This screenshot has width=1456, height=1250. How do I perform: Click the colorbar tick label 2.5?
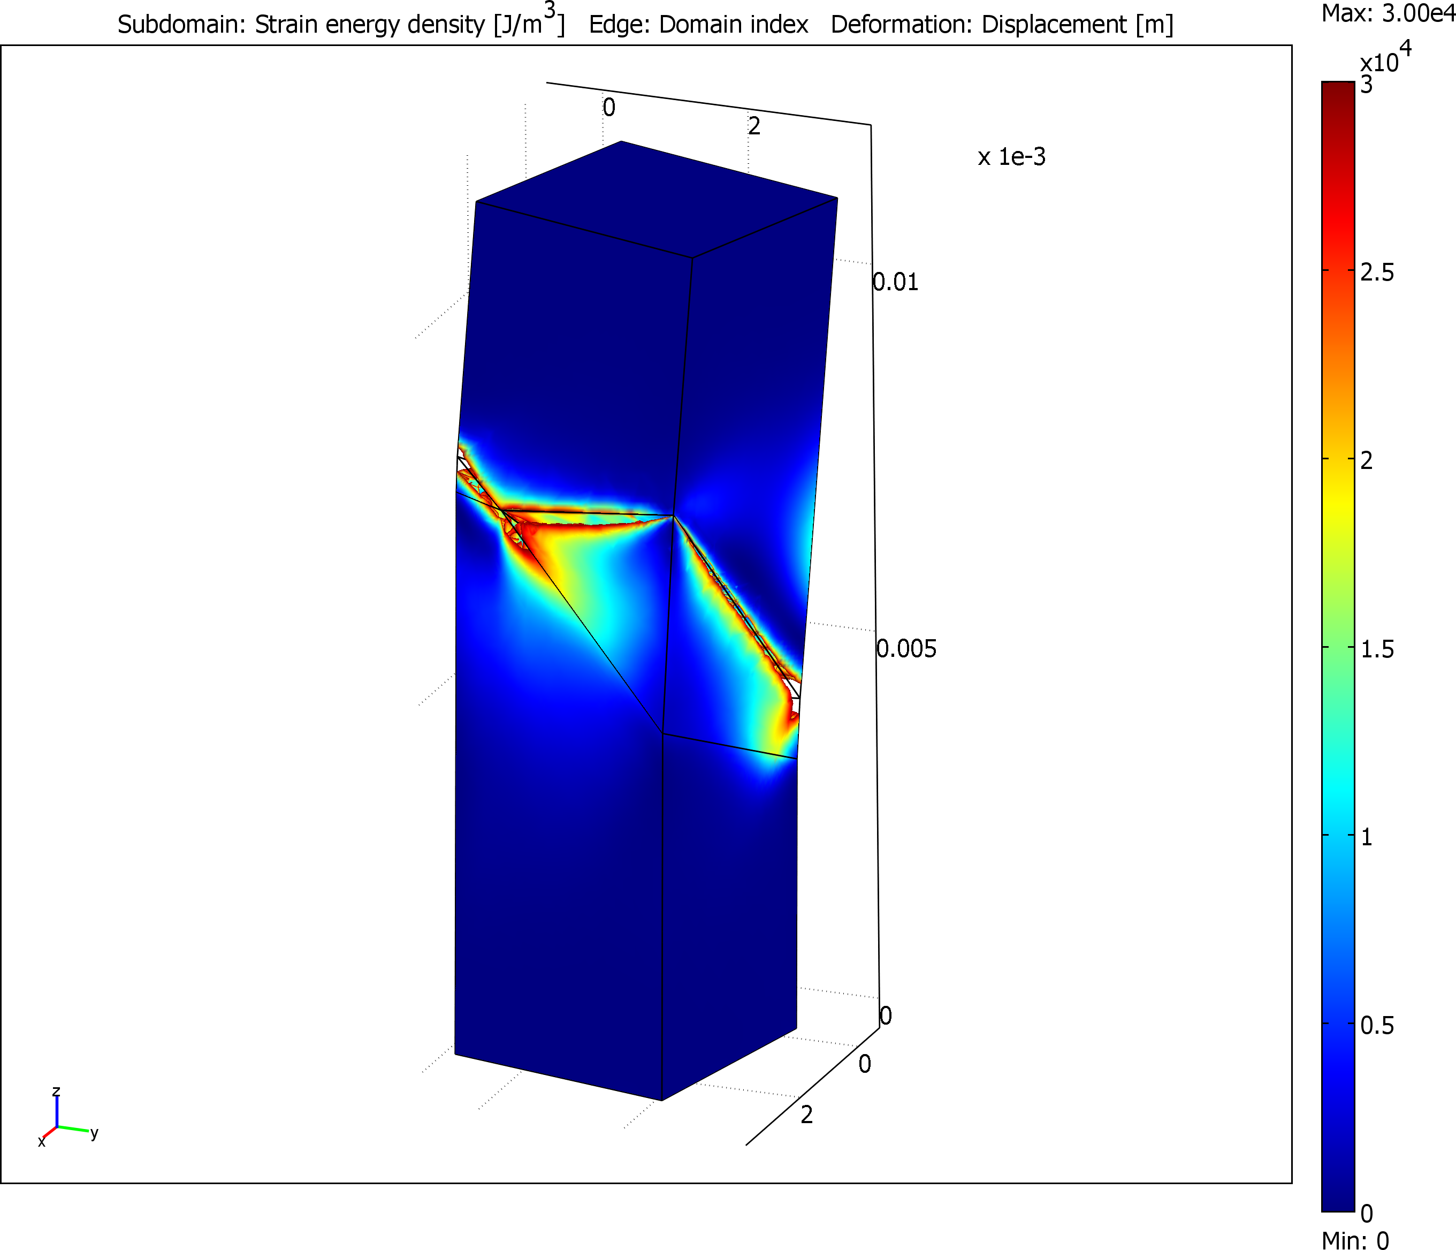(x=1377, y=272)
